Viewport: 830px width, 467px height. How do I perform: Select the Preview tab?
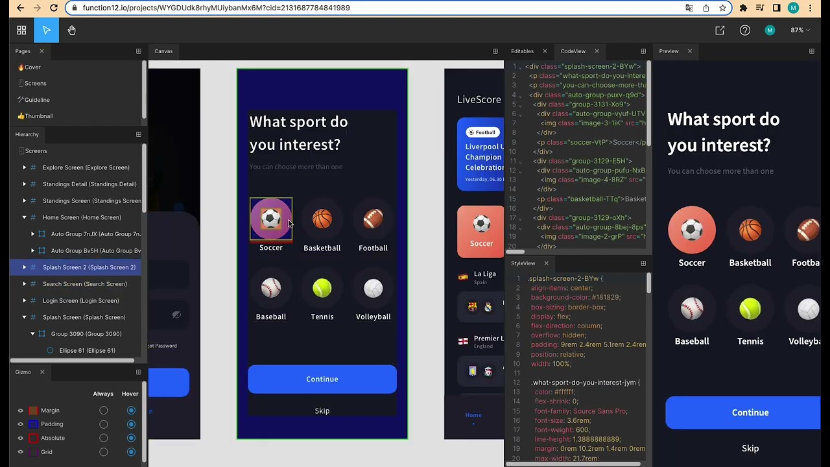point(669,51)
